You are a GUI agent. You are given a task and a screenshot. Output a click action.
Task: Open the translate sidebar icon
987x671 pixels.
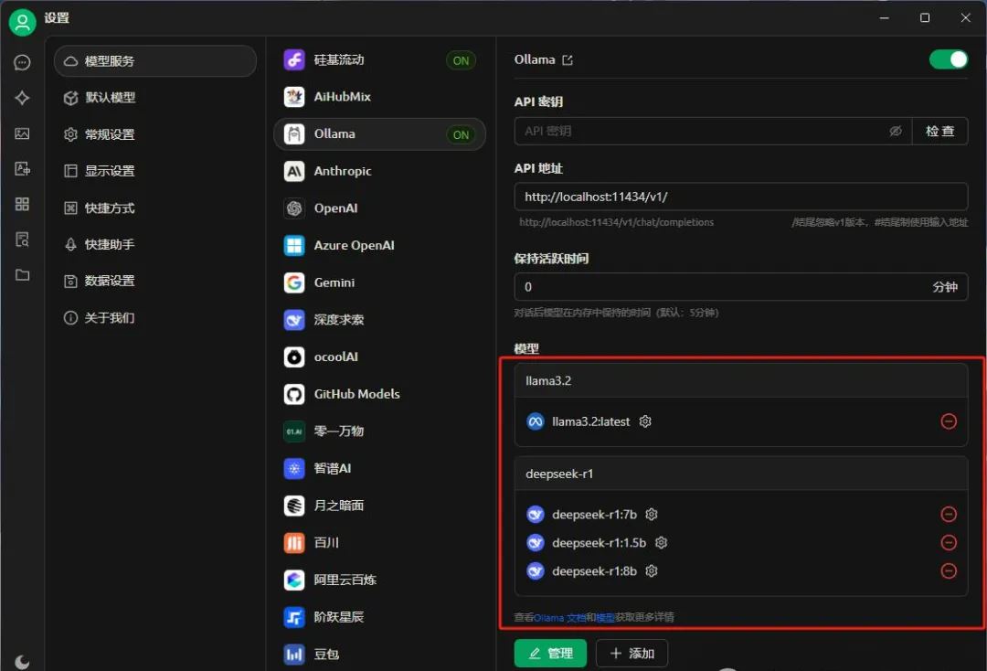(22, 169)
